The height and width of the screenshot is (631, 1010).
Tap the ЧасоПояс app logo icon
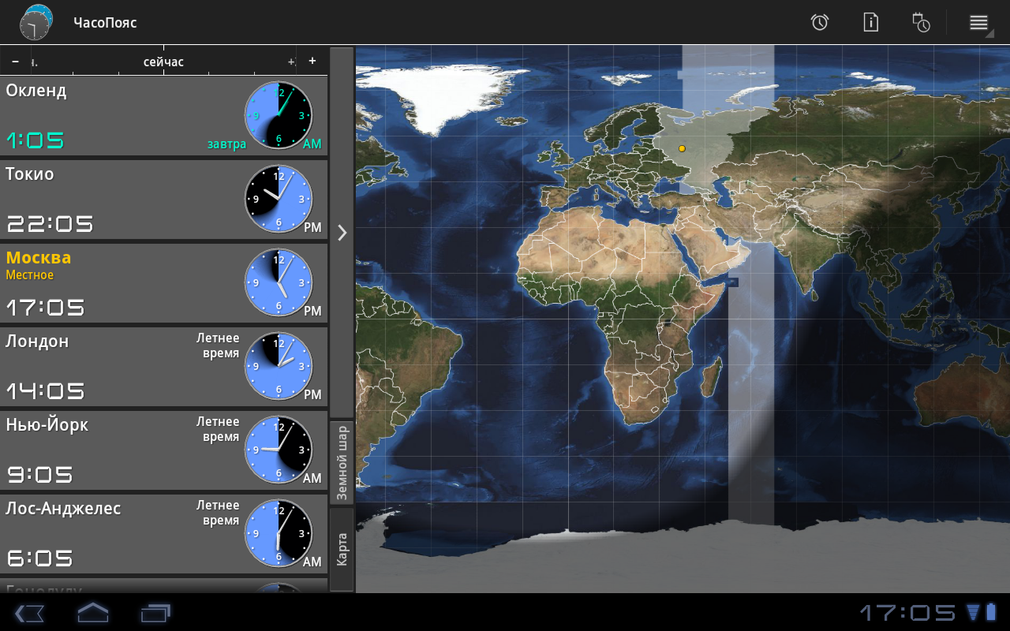(x=36, y=22)
